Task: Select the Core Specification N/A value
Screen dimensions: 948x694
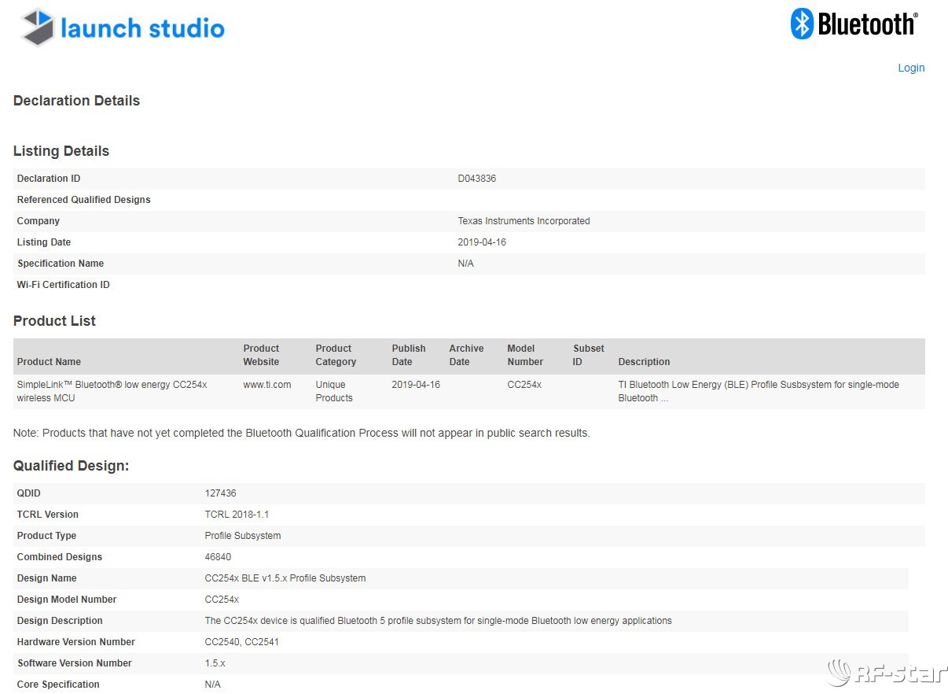Action: click(213, 685)
